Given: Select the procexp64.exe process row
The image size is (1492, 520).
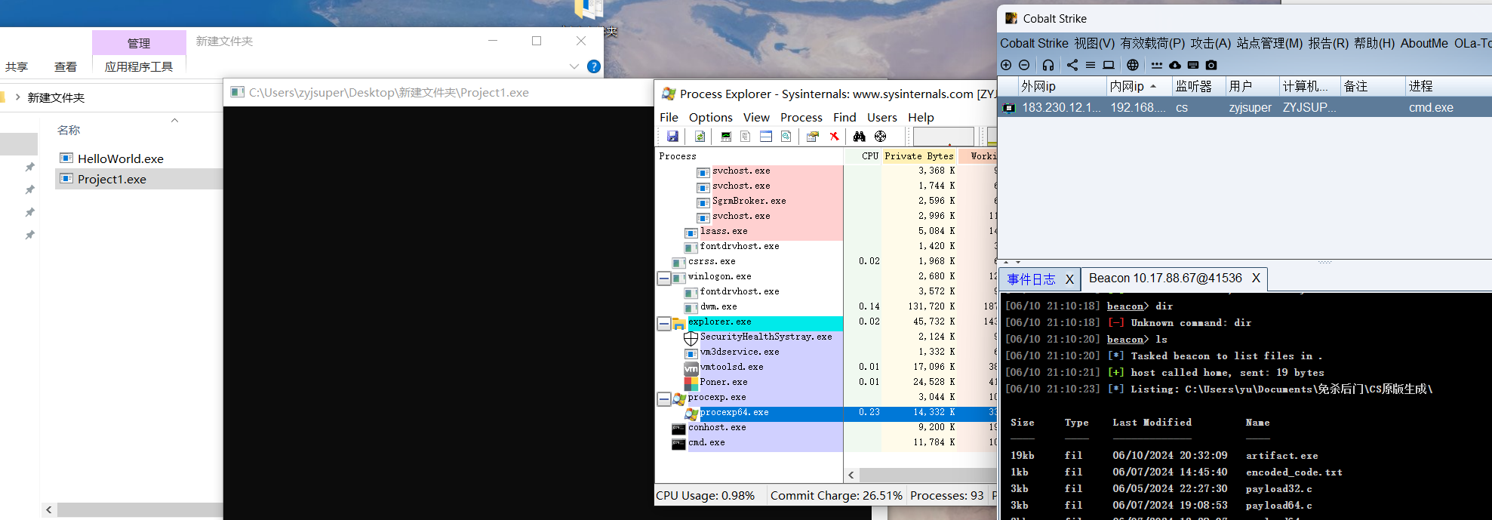Looking at the screenshot, I should tap(826, 413).
